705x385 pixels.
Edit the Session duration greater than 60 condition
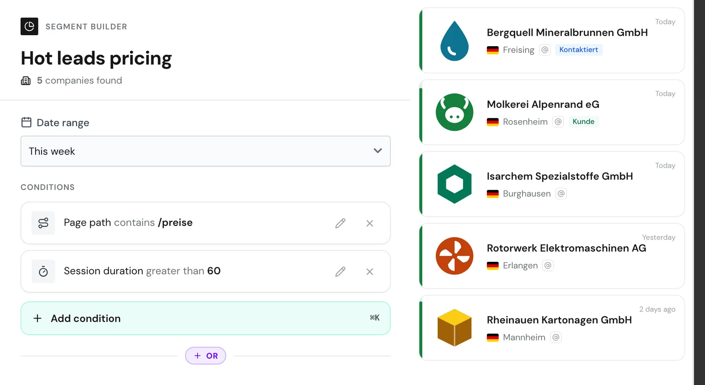[340, 271]
